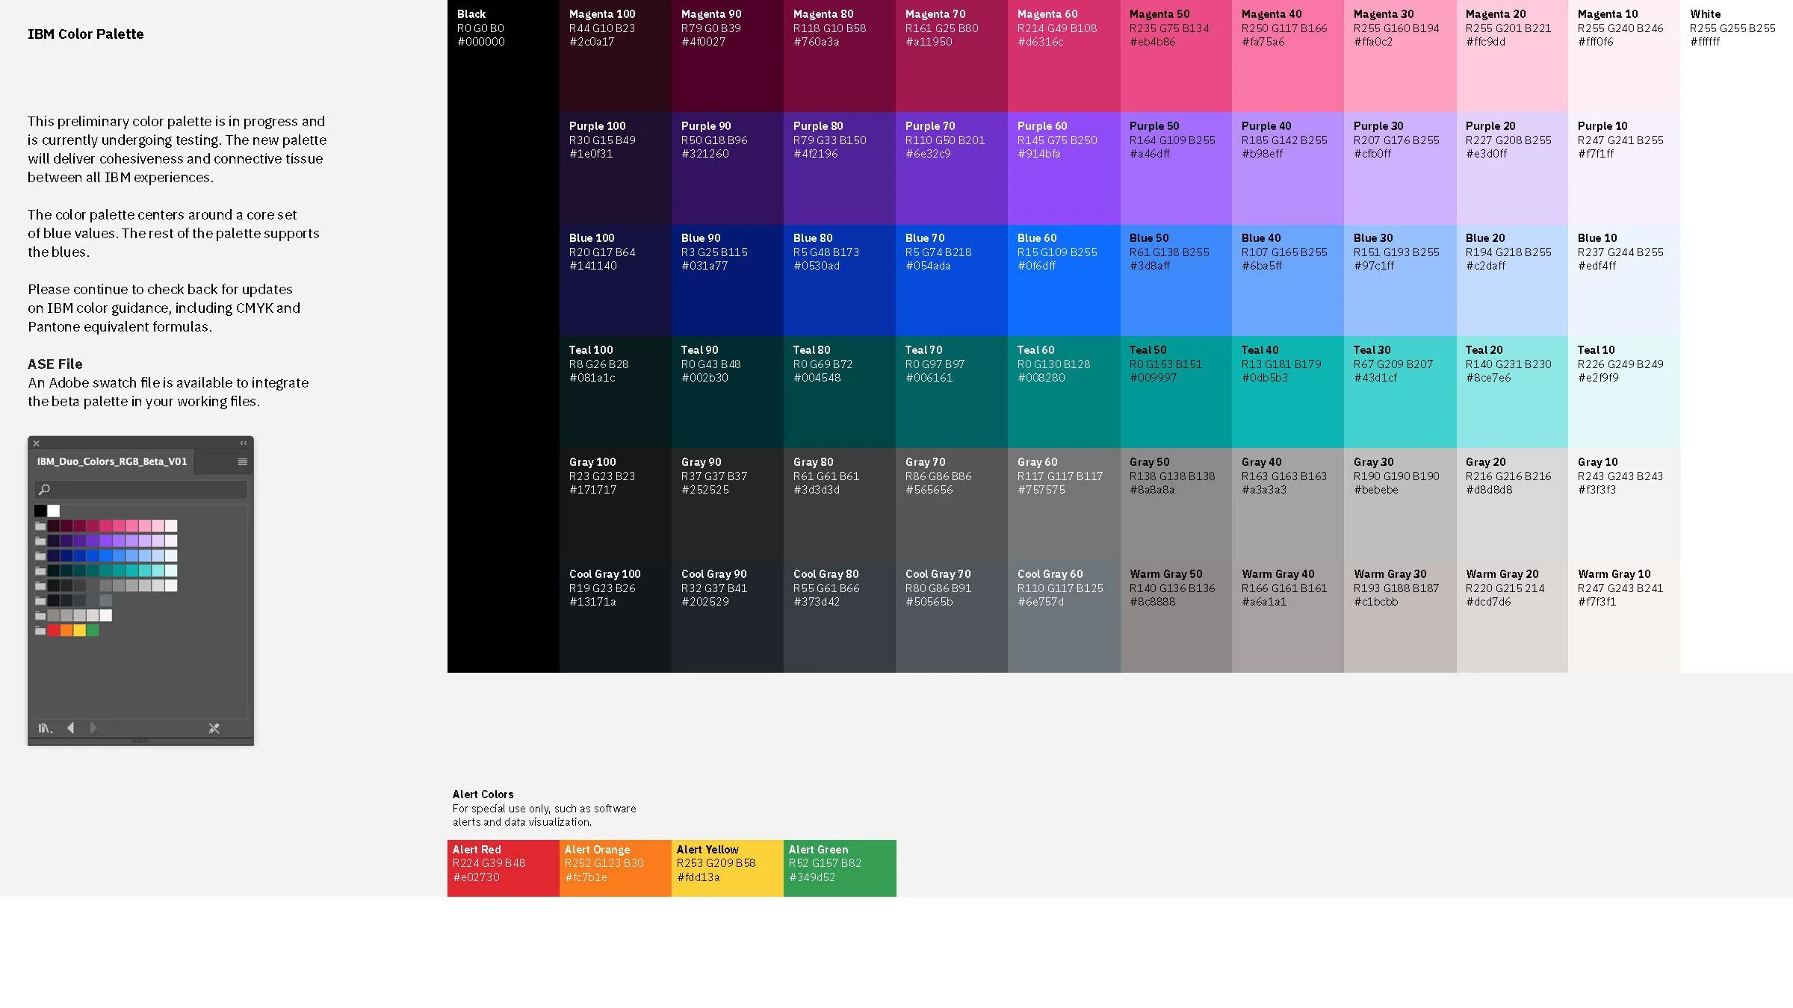Select the blue color group folder icon

[40, 556]
